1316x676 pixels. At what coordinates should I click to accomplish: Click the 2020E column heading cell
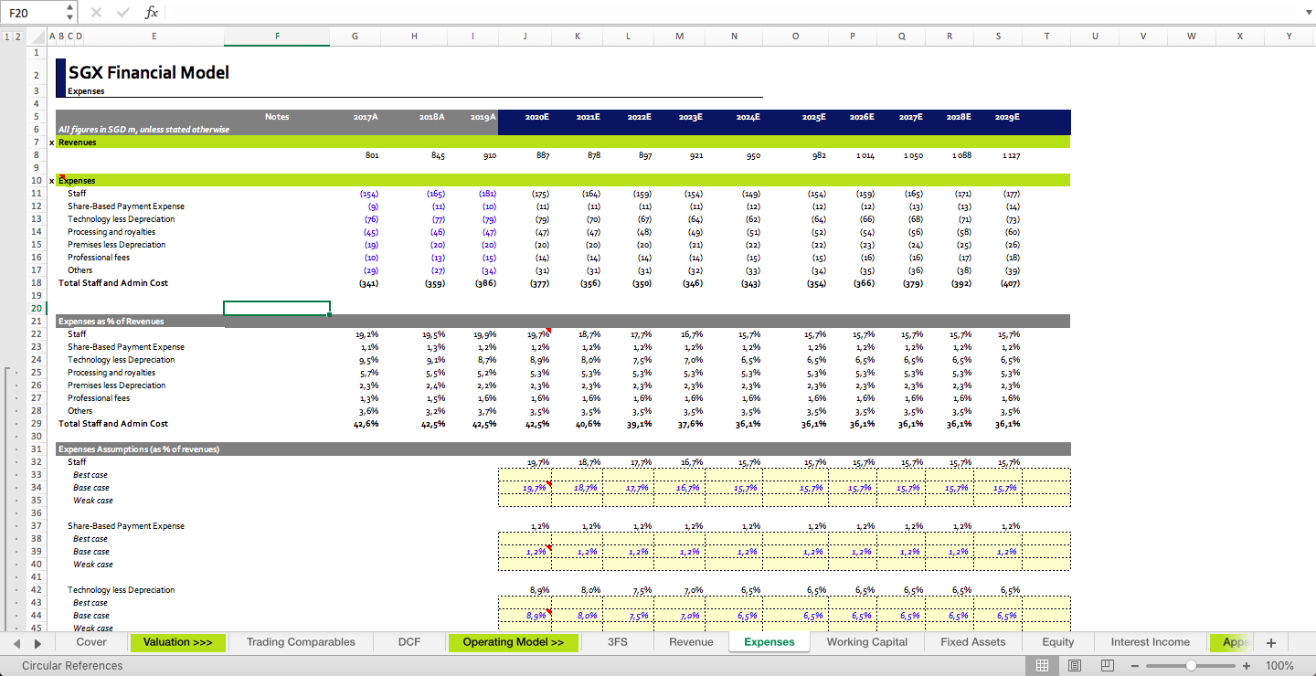tap(537, 117)
